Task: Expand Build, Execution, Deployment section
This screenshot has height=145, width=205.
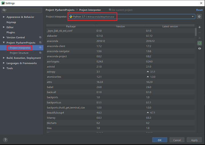Action: [x=4, y=58]
